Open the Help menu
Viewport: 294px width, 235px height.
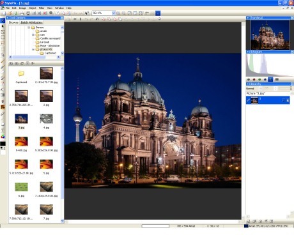pyautogui.click(x=69, y=8)
